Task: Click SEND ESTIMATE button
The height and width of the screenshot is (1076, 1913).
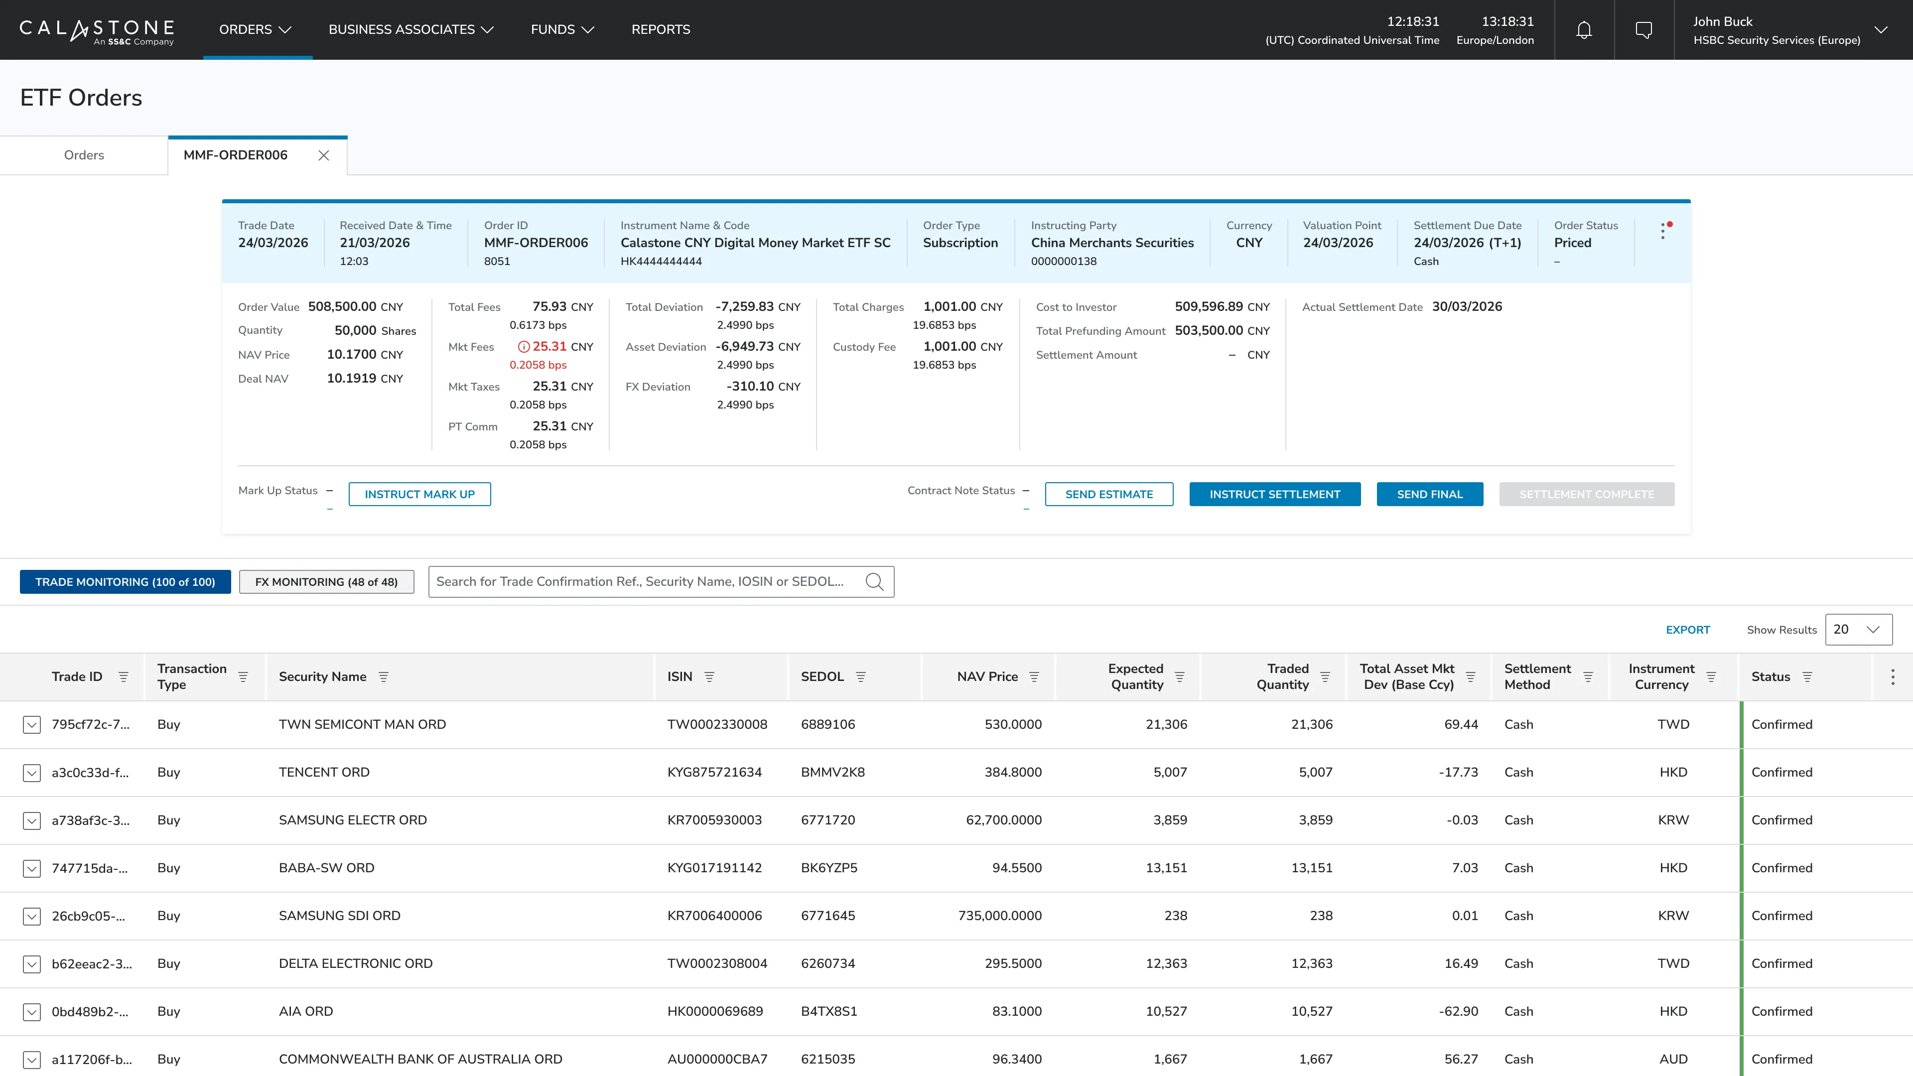Action: tap(1109, 495)
